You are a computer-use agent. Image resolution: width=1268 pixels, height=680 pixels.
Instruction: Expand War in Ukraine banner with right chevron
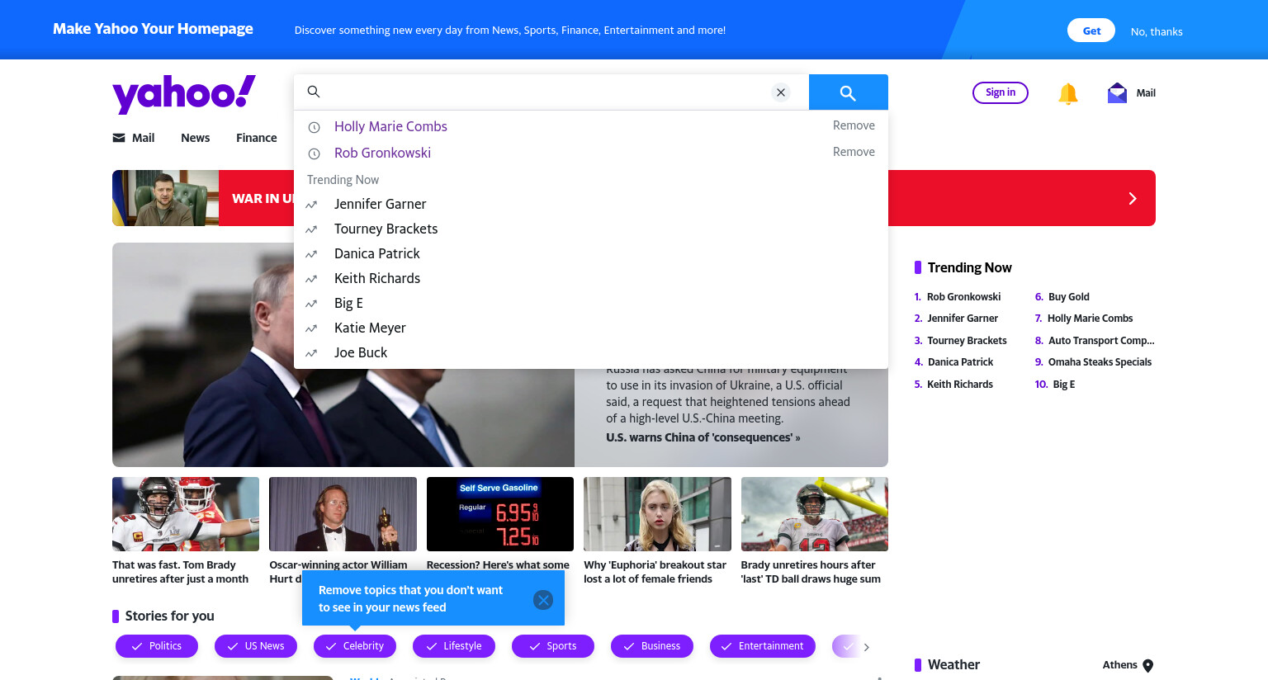[x=1133, y=198]
